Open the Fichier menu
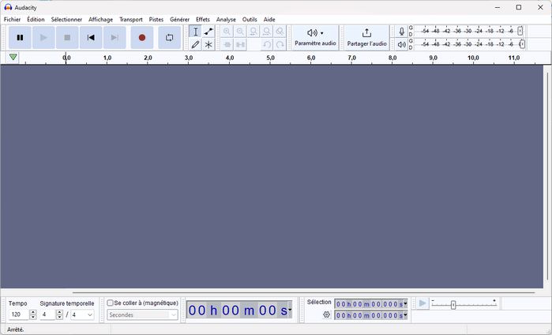552x335 pixels. point(12,20)
